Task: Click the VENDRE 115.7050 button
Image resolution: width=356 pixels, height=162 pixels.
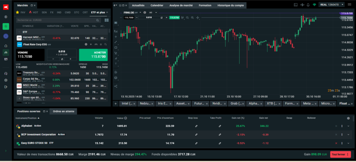Action: (30, 55)
